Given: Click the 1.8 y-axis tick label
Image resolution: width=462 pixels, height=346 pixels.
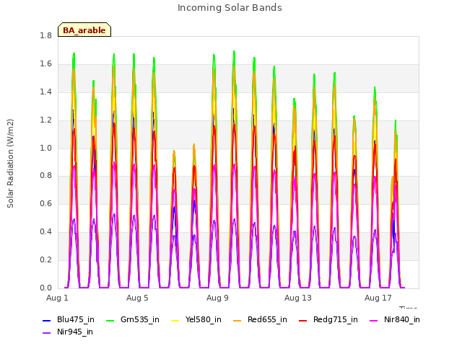Looking at the screenshot, I should [x=45, y=36].
